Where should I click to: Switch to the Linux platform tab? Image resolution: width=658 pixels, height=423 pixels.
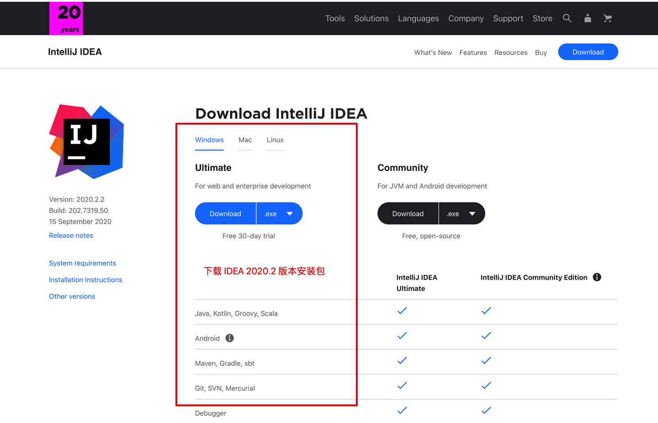pos(275,140)
